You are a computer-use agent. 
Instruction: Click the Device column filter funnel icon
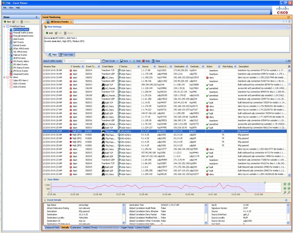(x=119, y=67)
